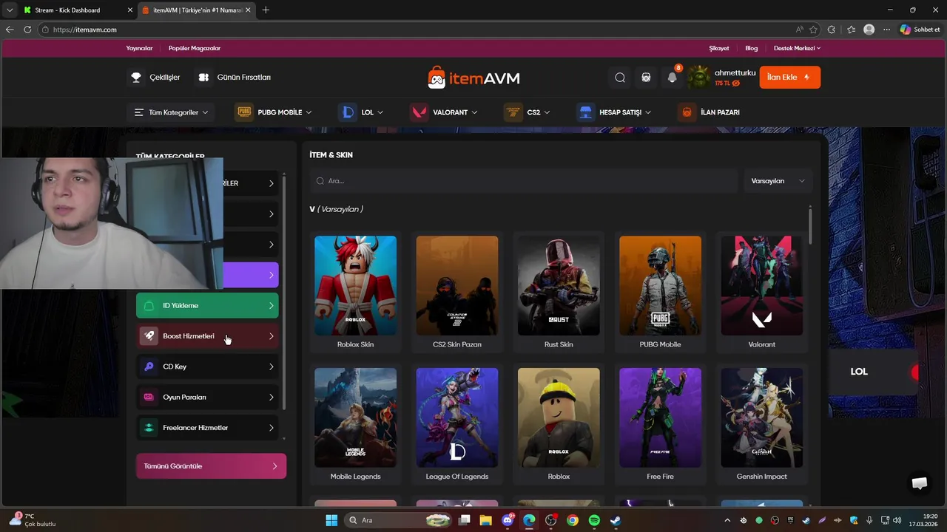Select the itemAVM browser tab
Image resolution: width=947 pixels, height=532 pixels.
[x=197, y=10]
